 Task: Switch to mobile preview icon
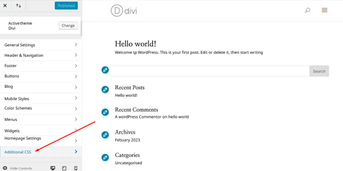(x=76, y=168)
